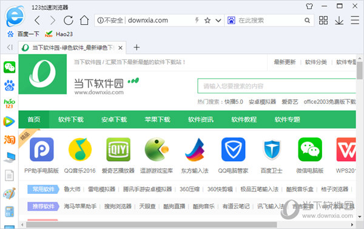The width and height of the screenshot is (364, 229).
Task: Reload the page with the refresh icon
Action: tap(69, 21)
